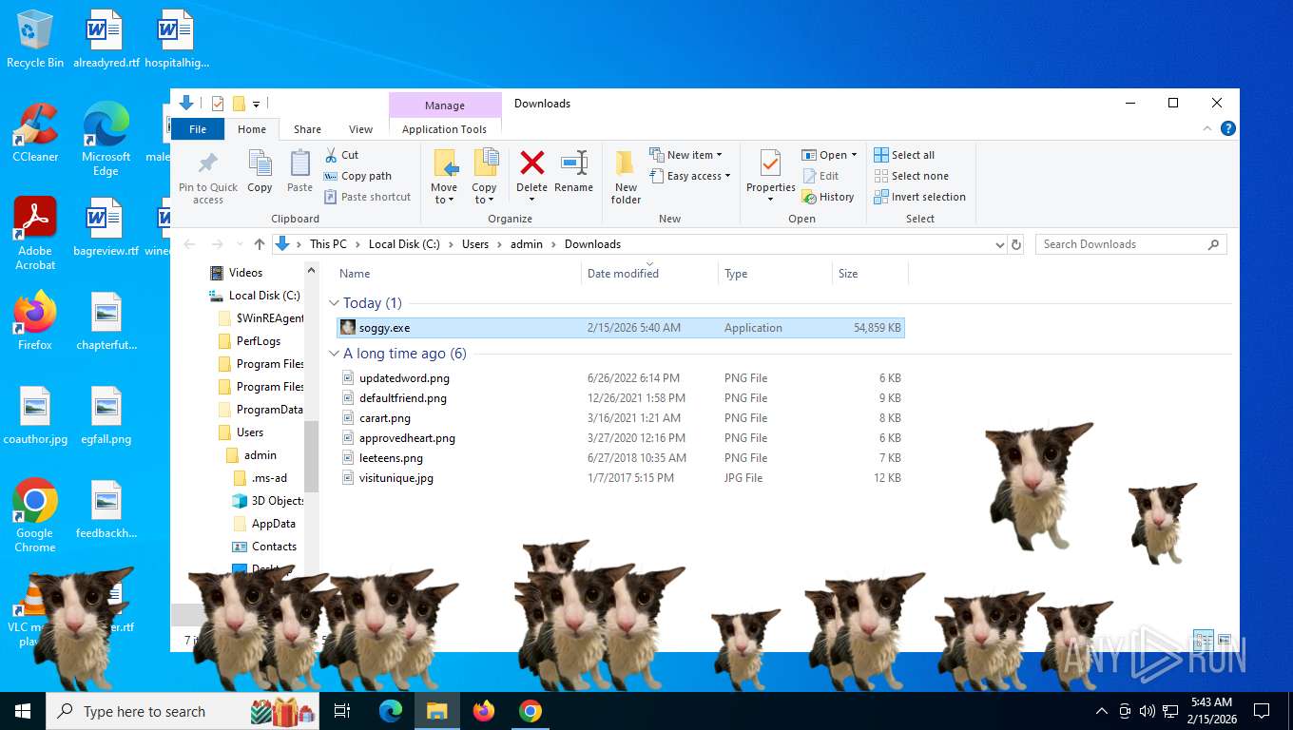This screenshot has width=1293, height=730.
Task: Switch to the View ribbon tab
Action: [x=360, y=129]
